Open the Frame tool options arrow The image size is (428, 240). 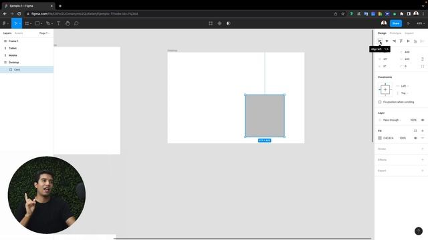click(31, 24)
